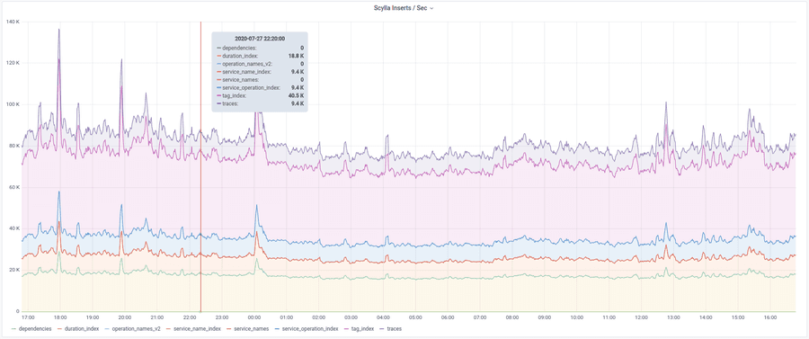Viewport: 809px width, 339px height.
Task: Click the 08:00 x-axis label
Action: tap(512, 317)
